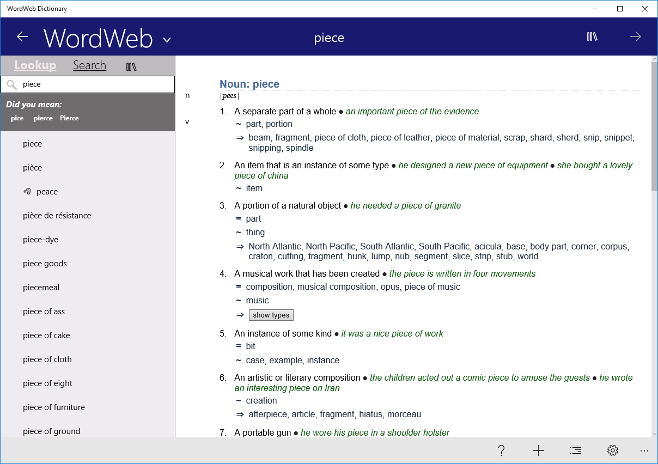Click the plus icon to add a word
The width and height of the screenshot is (658, 464).
[538, 450]
